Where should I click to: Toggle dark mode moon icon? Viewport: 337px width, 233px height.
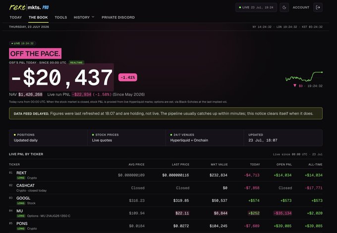[x=284, y=7]
